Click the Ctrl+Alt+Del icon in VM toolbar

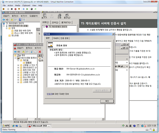click(x=4, y=9)
